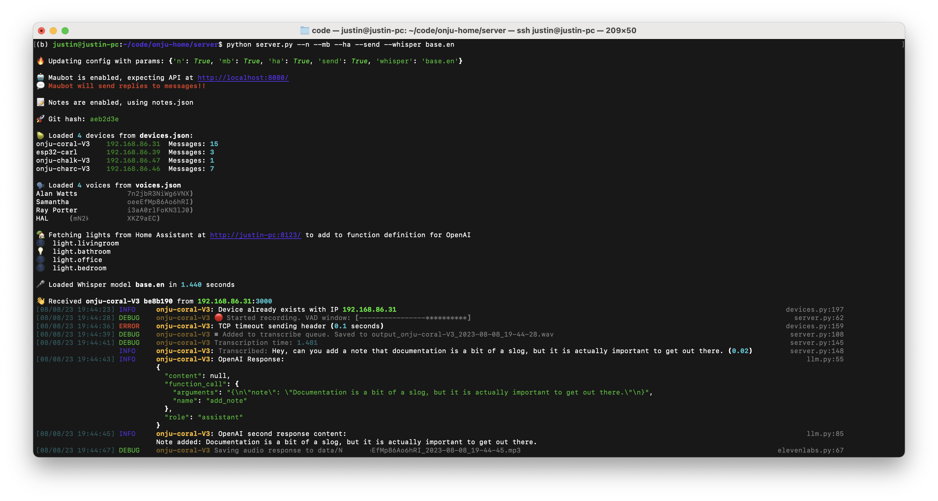938x501 pixels.
Task: Open the justin-pc:8123 Home Assistant link
Action: 255,235
